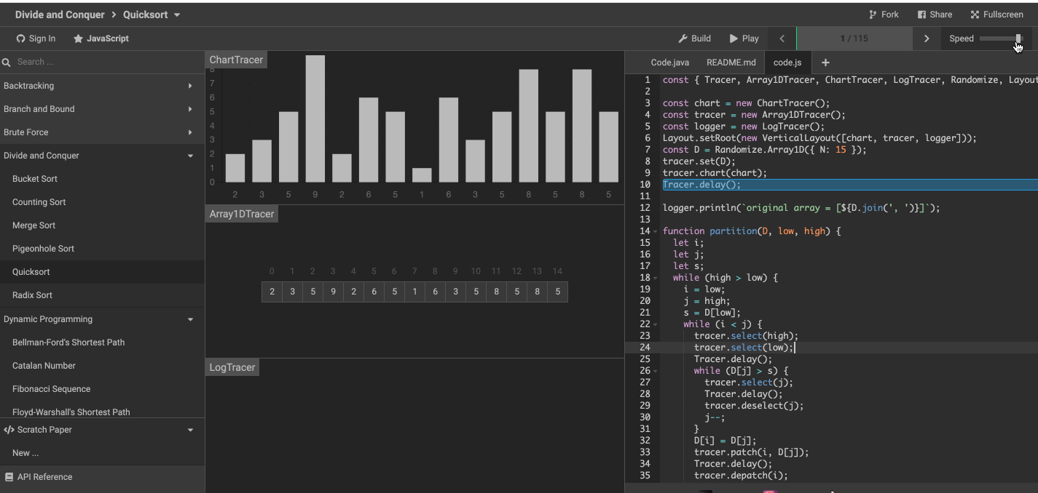Open Counting Sort algorithm
This screenshot has height=493, width=1038.
[x=102, y=202]
